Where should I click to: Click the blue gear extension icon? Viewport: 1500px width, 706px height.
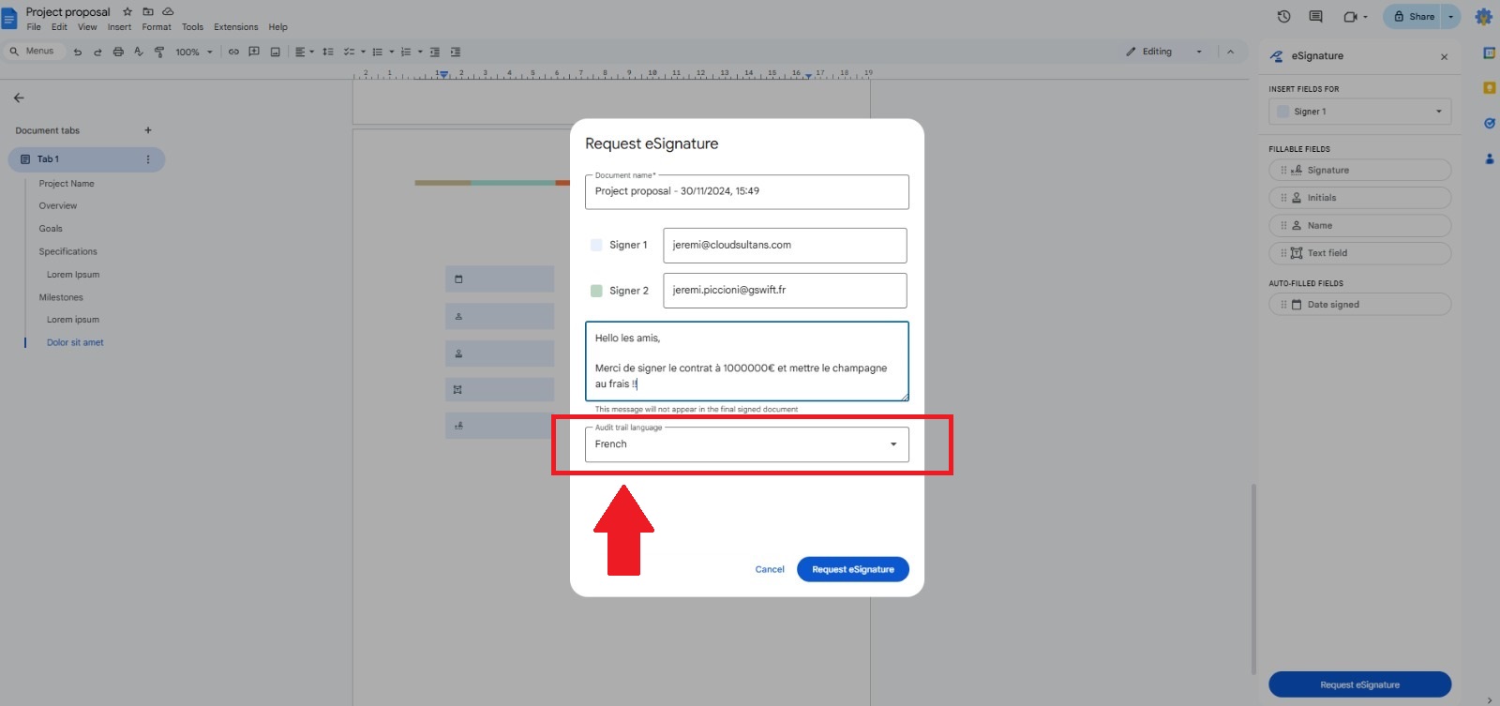click(x=1483, y=16)
